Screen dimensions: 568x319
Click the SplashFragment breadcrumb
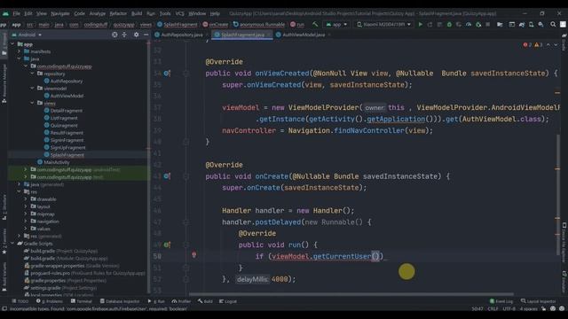coord(177,25)
